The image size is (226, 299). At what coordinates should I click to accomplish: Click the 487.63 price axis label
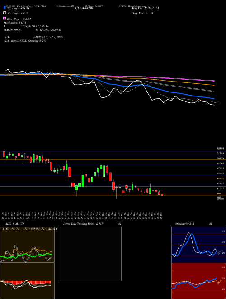click(x=220, y=164)
